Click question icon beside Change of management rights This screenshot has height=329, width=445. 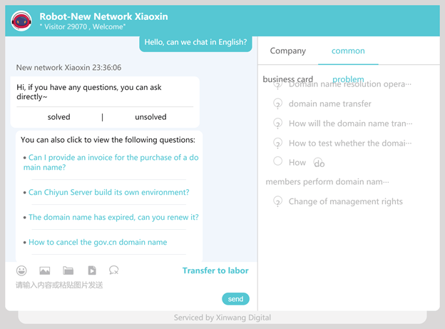coord(278,201)
